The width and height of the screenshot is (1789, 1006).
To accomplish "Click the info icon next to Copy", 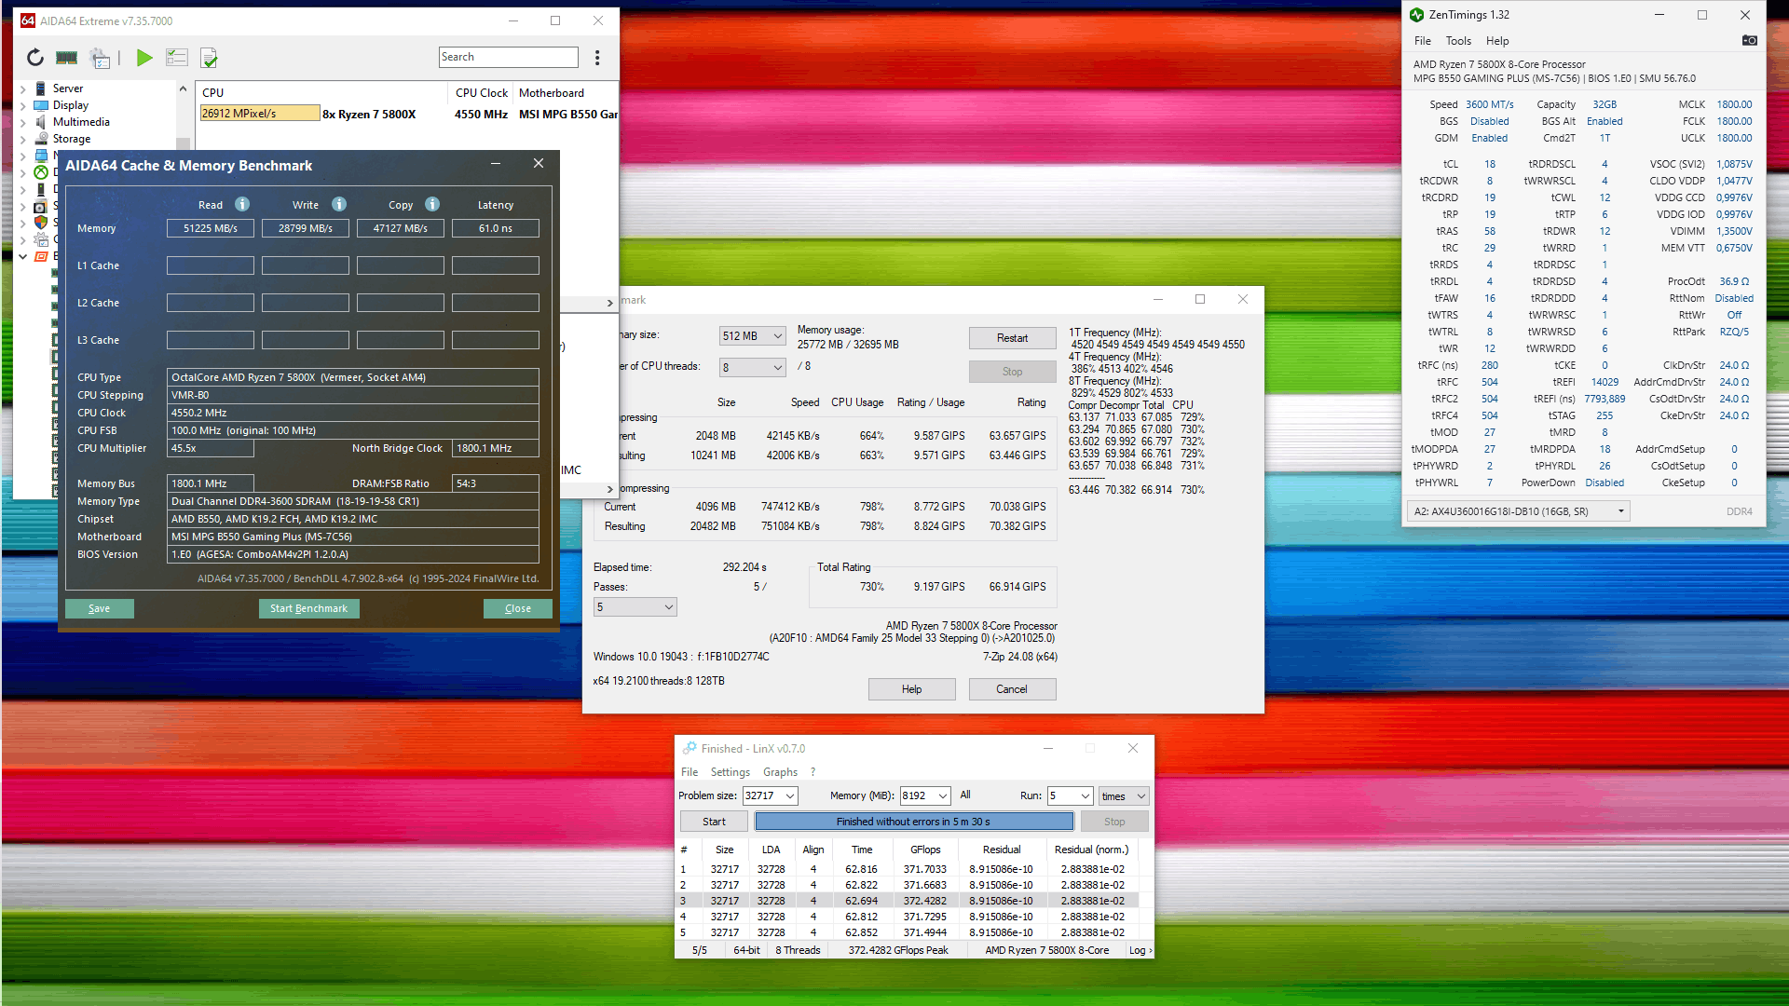I will click(432, 205).
